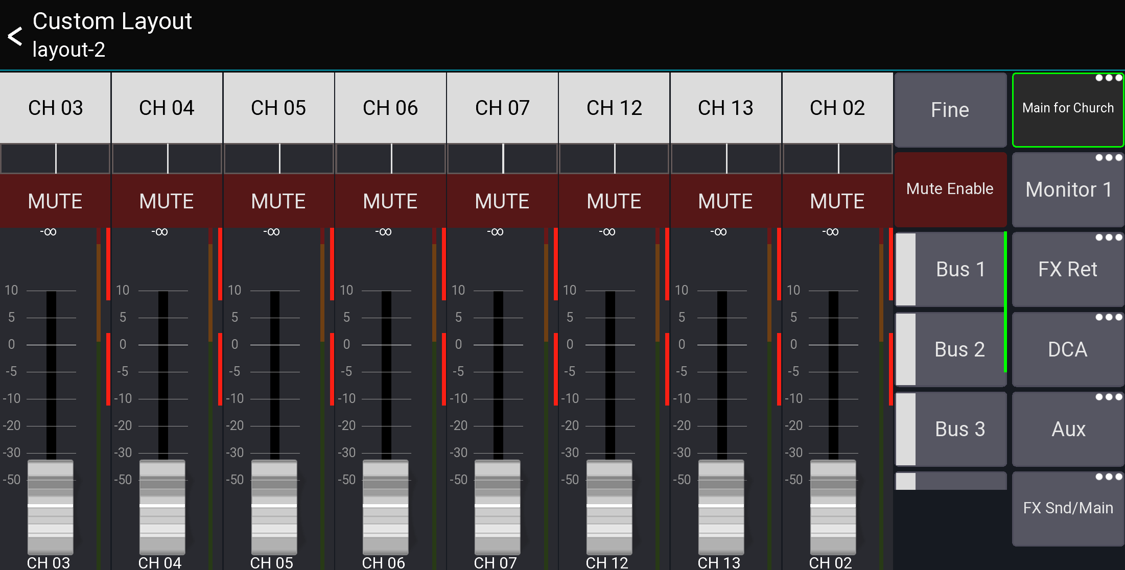
Task: Enable the Mute Enable mode
Action: (x=950, y=188)
